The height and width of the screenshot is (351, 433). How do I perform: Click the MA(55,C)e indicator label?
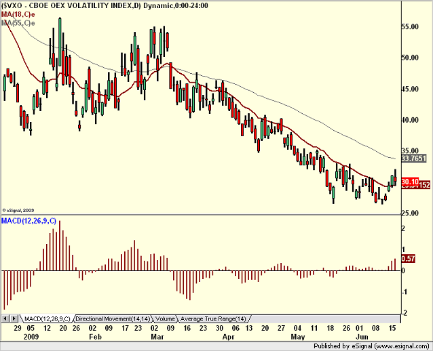click(18, 23)
